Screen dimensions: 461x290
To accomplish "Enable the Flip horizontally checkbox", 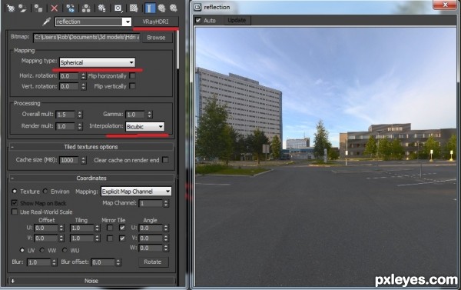I will click(x=133, y=76).
